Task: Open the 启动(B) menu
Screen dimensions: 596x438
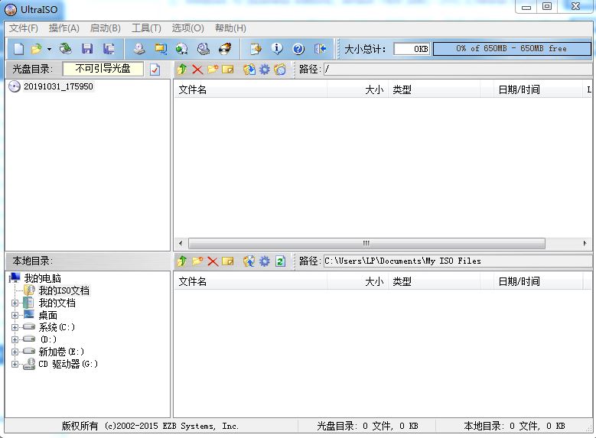Action: pos(106,28)
